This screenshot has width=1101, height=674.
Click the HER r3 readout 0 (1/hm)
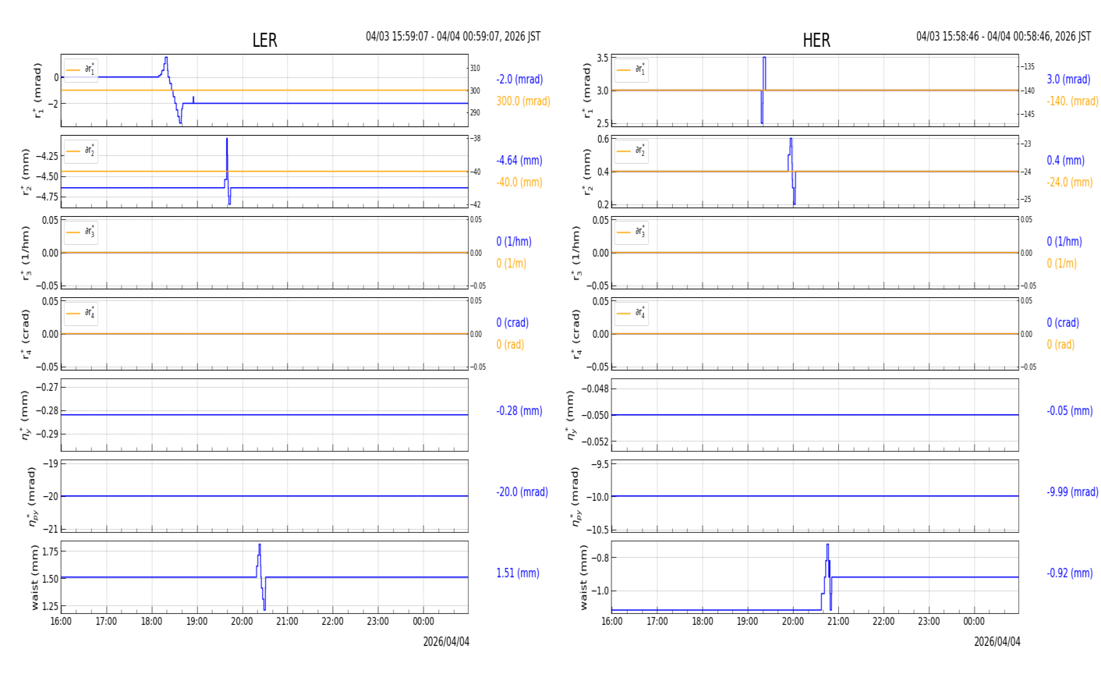[1064, 242]
